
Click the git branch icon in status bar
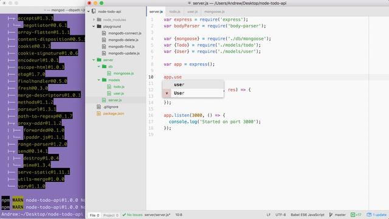[331, 215]
